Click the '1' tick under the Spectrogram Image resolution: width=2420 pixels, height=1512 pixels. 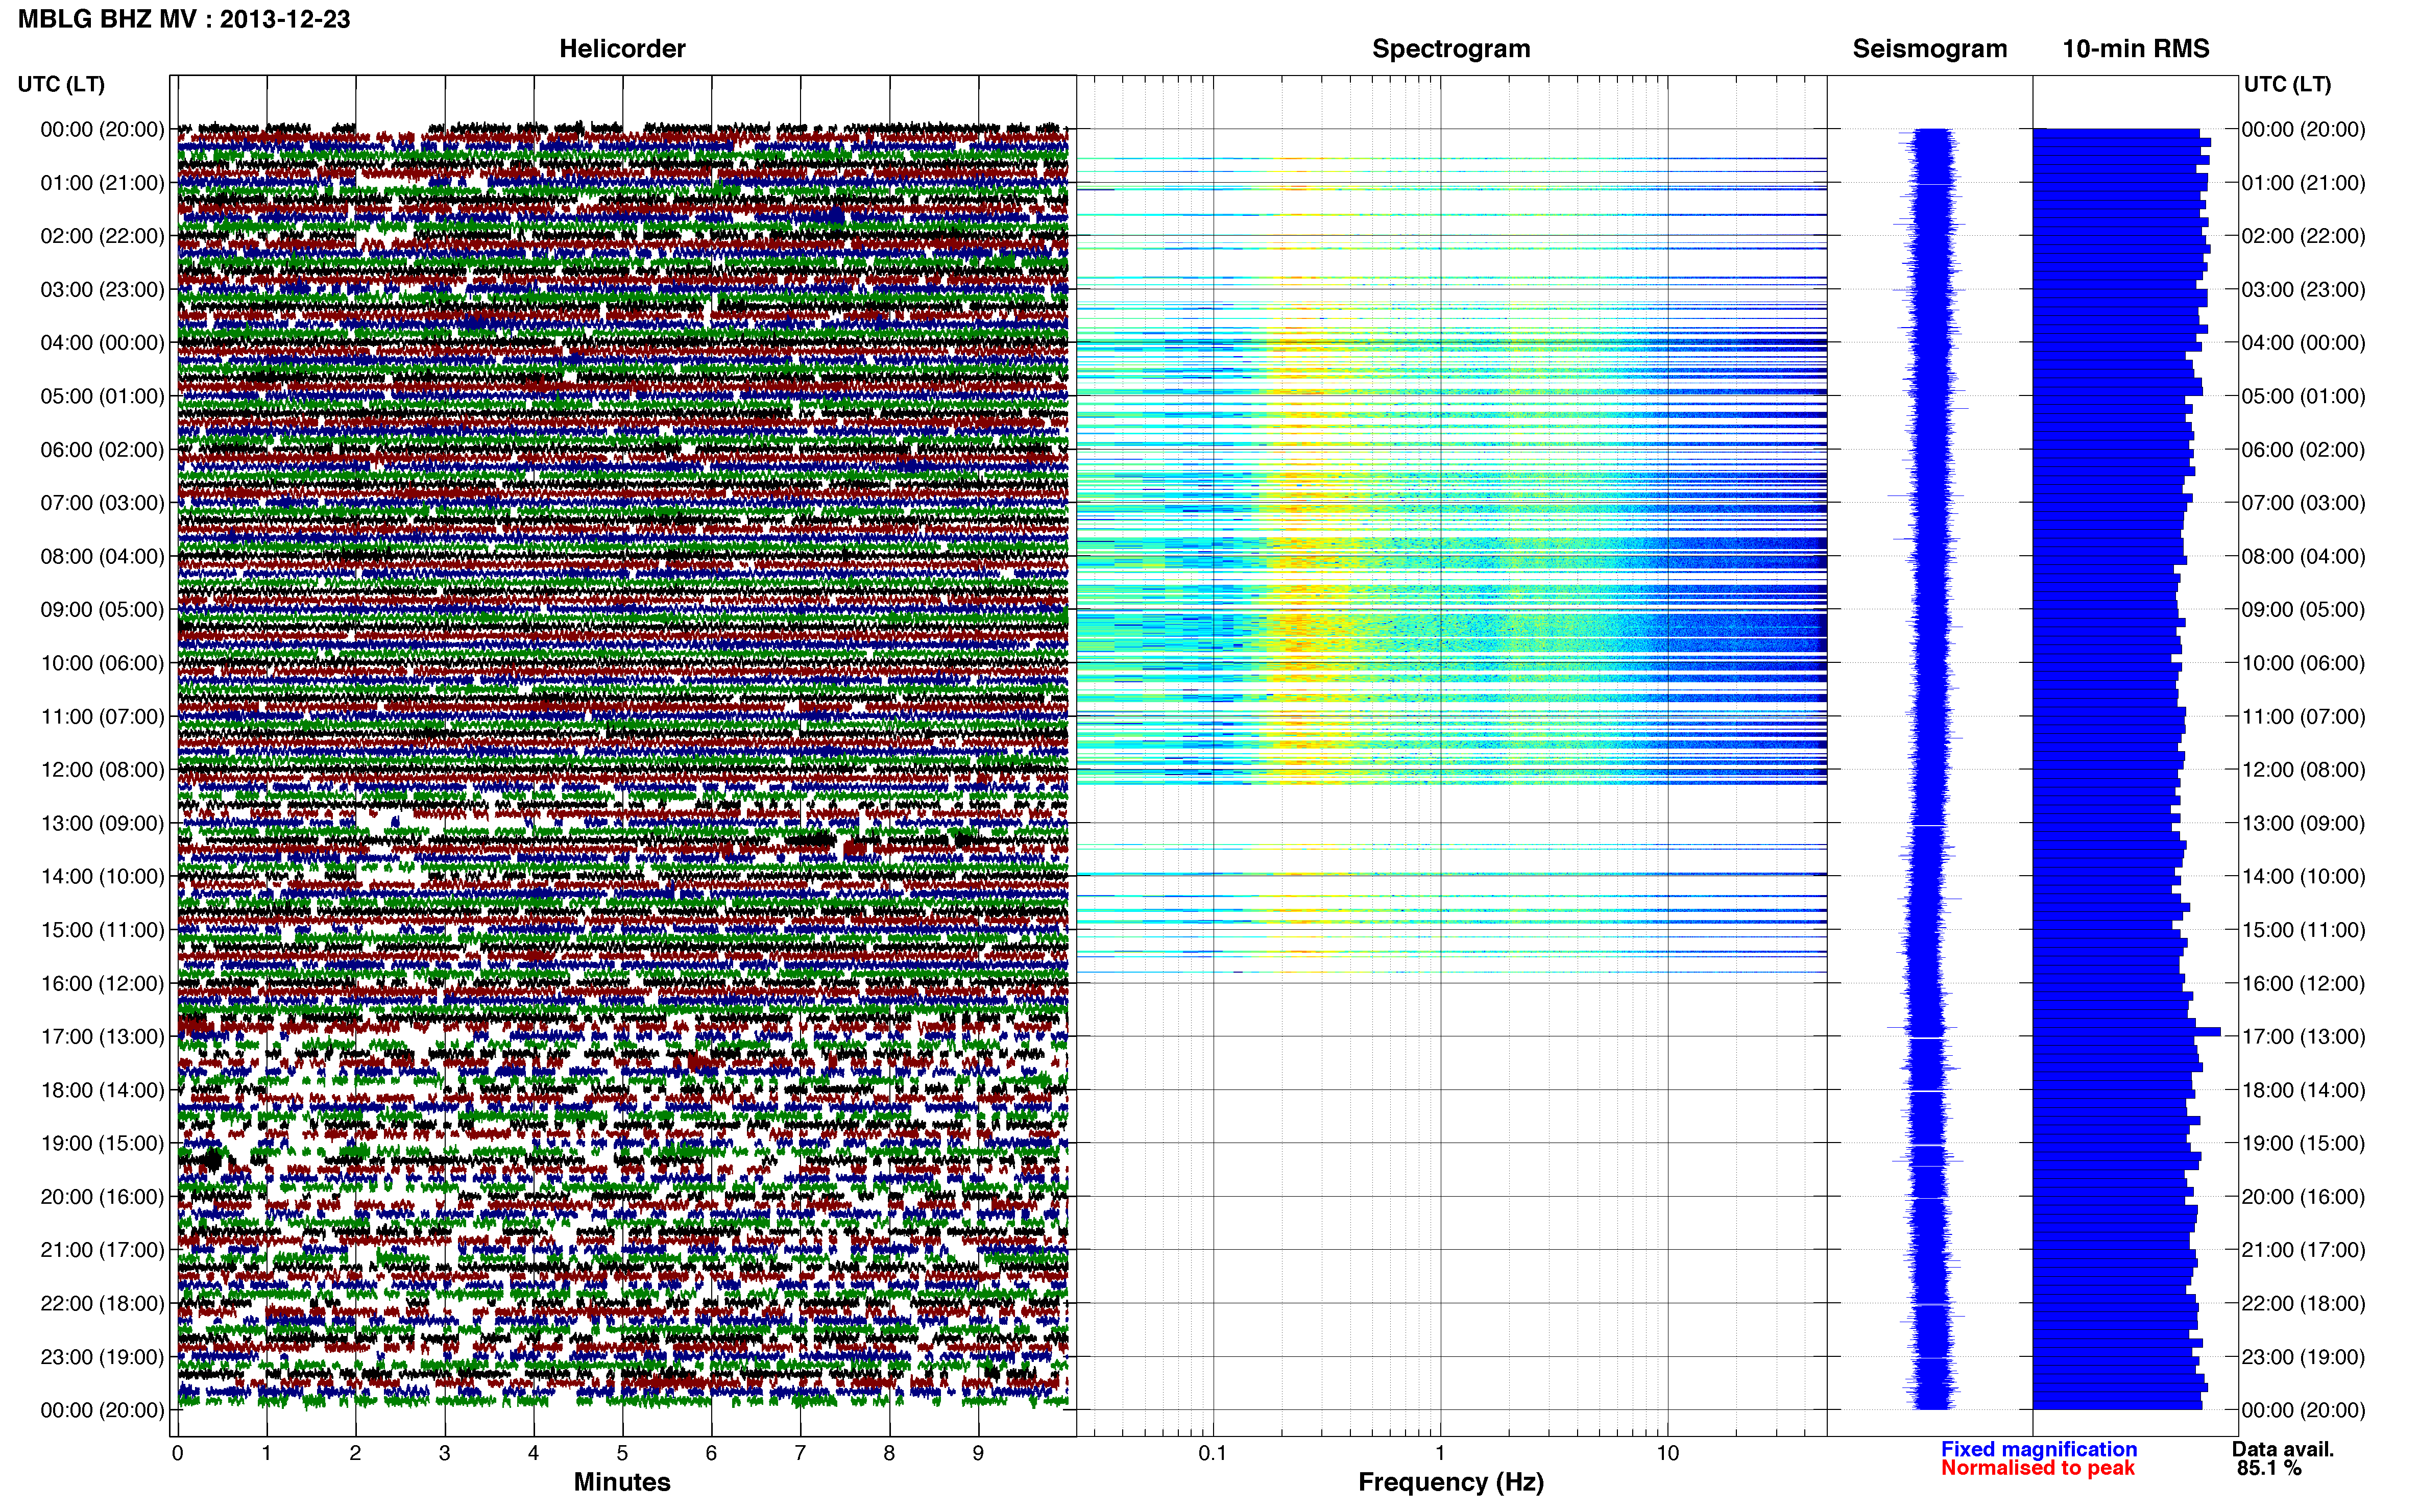tap(1441, 1453)
